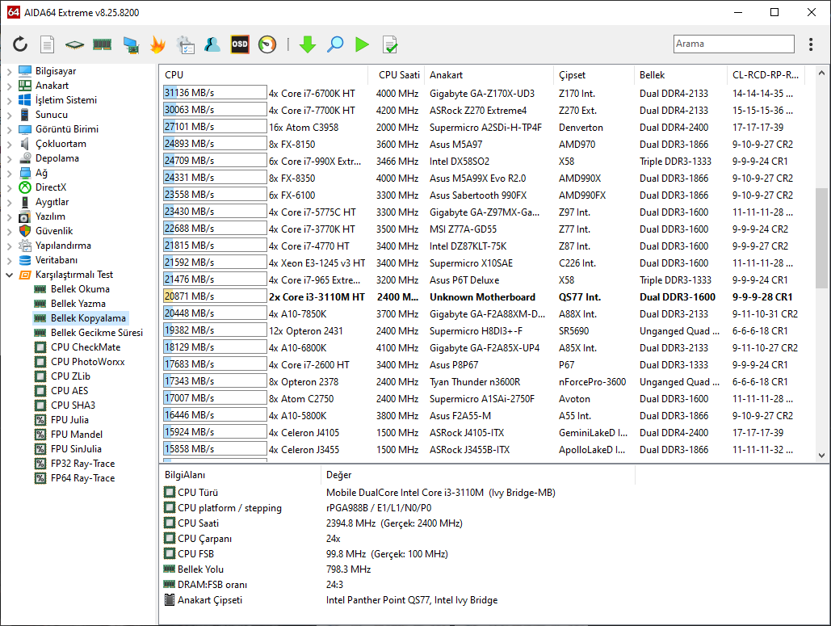
Task: Select FPU Mandel benchmark
Action: (76, 434)
